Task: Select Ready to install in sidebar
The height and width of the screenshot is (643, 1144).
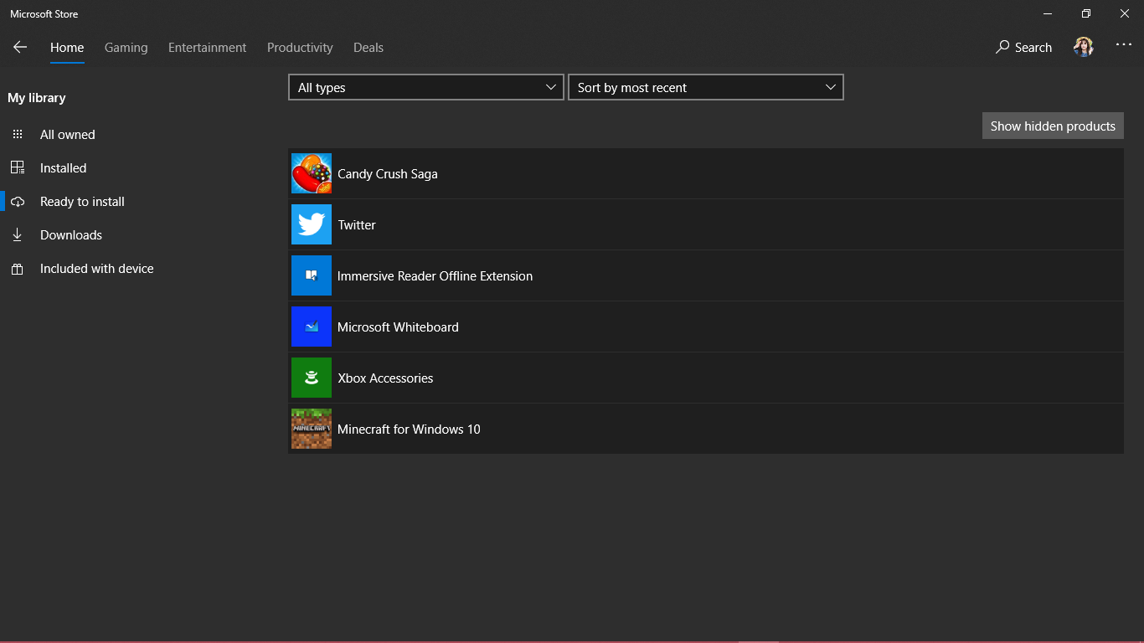Action: click(82, 202)
